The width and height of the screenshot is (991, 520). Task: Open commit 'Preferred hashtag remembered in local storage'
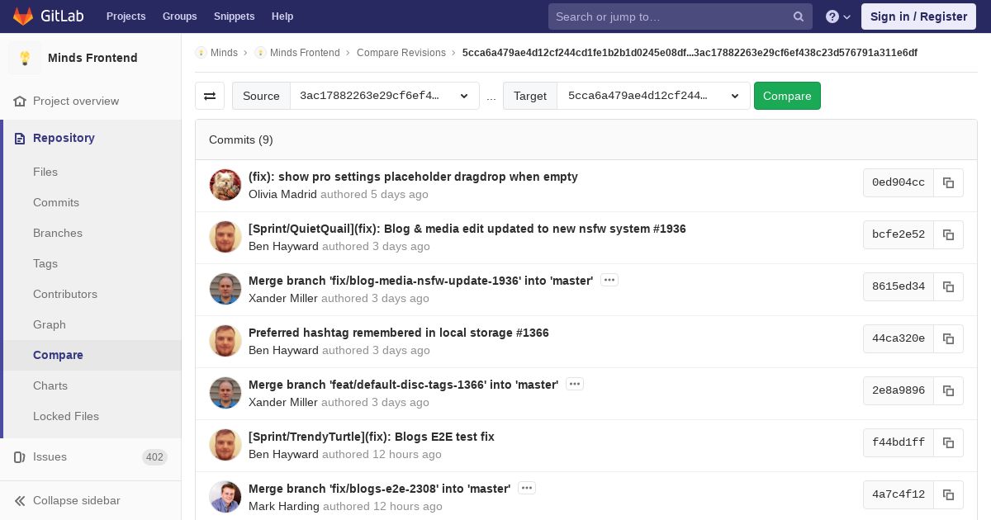(398, 333)
